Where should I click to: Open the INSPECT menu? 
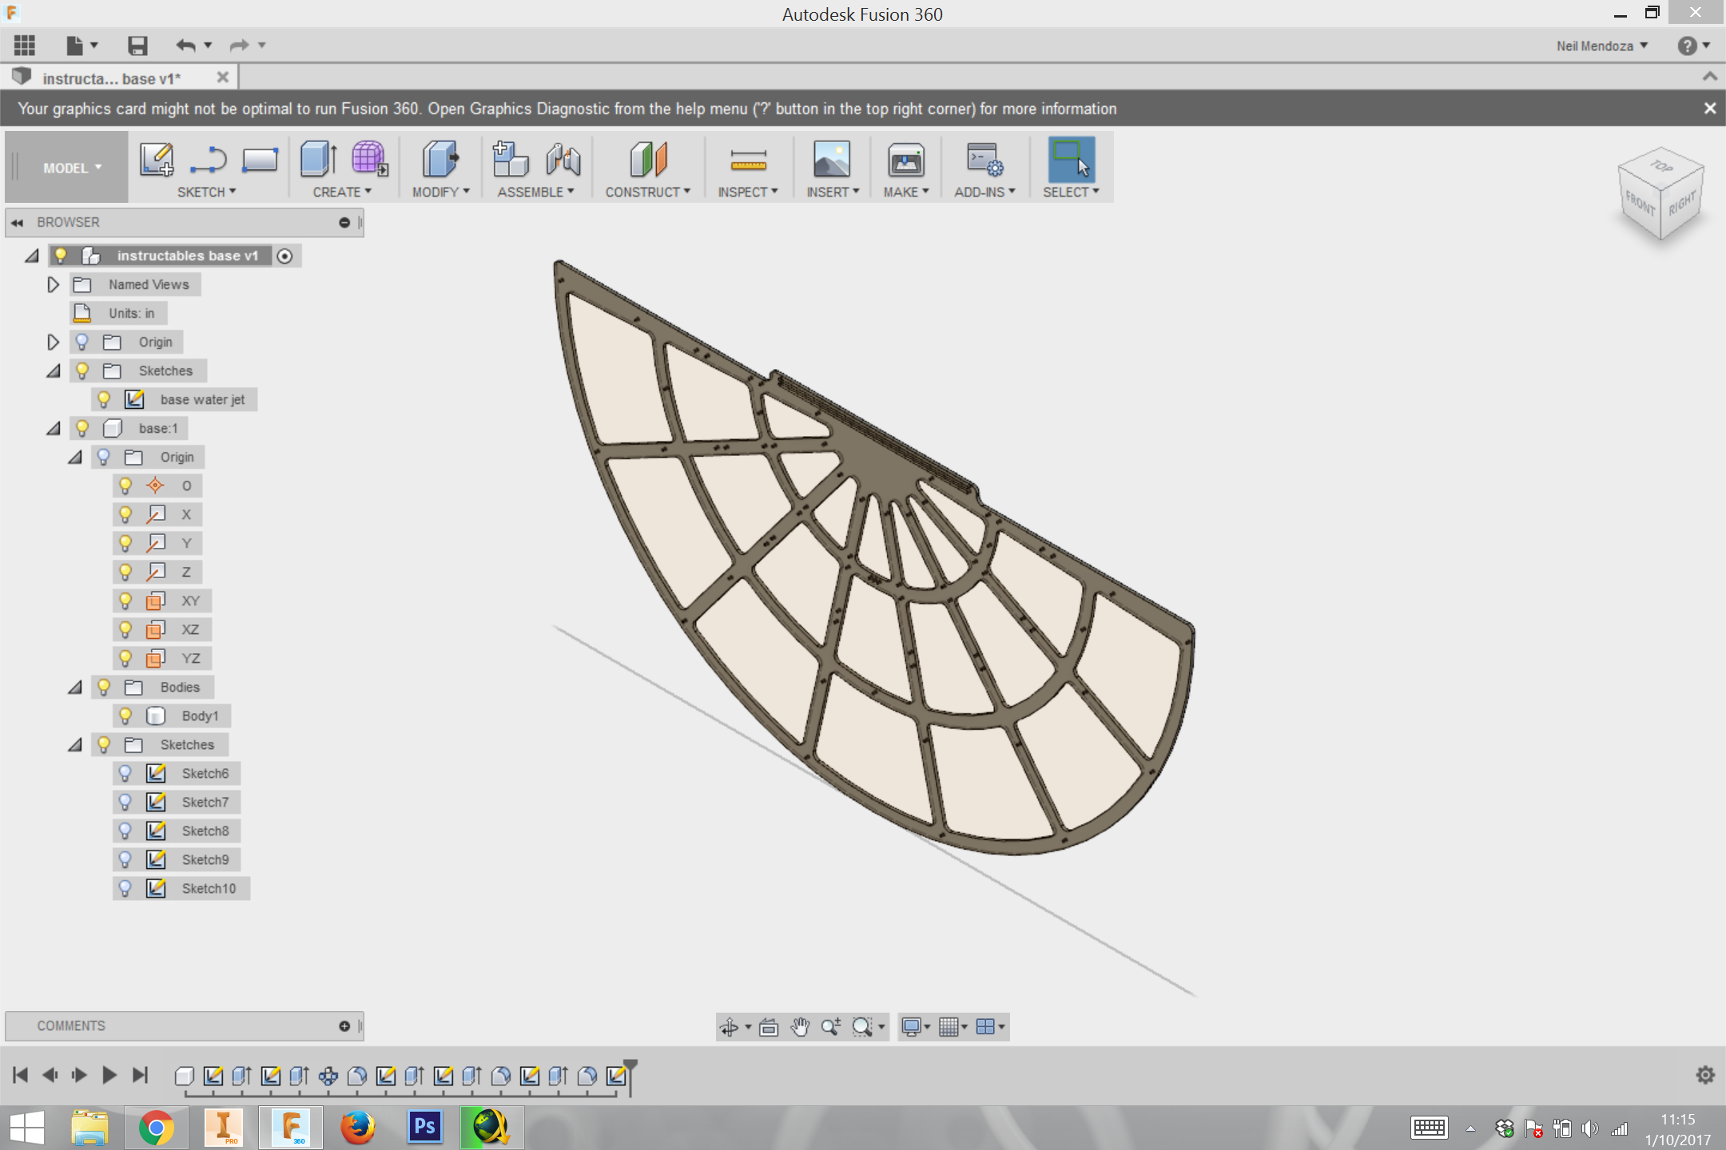click(747, 192)
